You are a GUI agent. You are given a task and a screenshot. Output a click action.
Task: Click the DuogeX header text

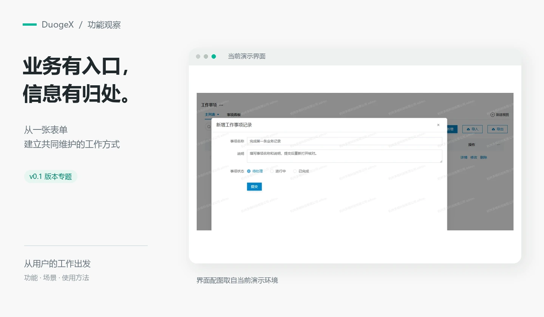point(58,25)
